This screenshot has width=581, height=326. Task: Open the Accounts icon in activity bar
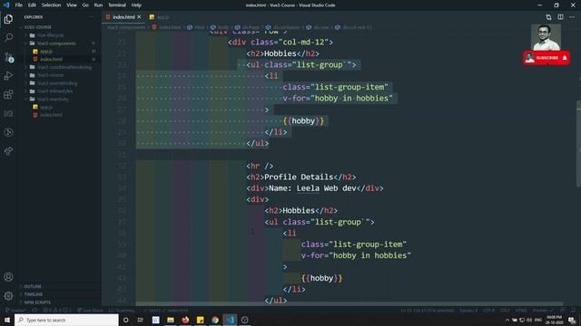8,277
